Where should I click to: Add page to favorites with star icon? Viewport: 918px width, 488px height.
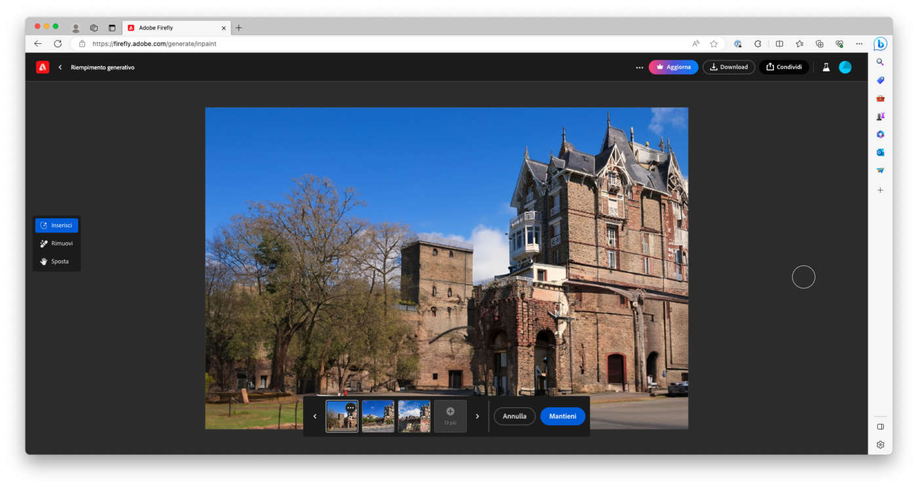713,44
